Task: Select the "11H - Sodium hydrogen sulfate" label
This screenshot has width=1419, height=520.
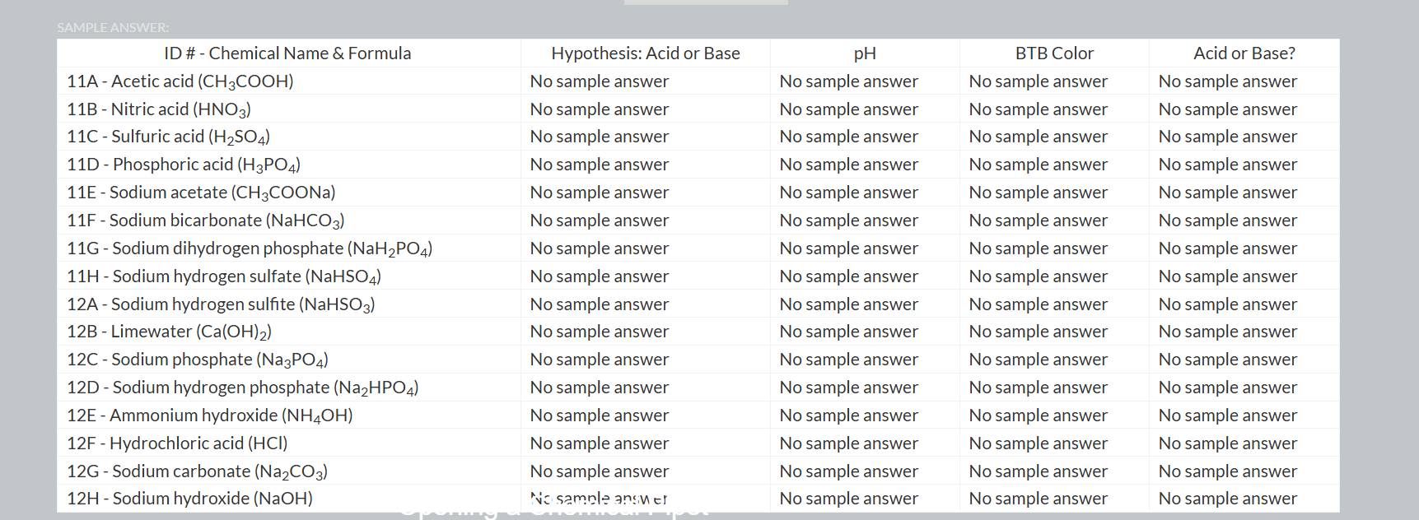Action: (x=224, y=276)
